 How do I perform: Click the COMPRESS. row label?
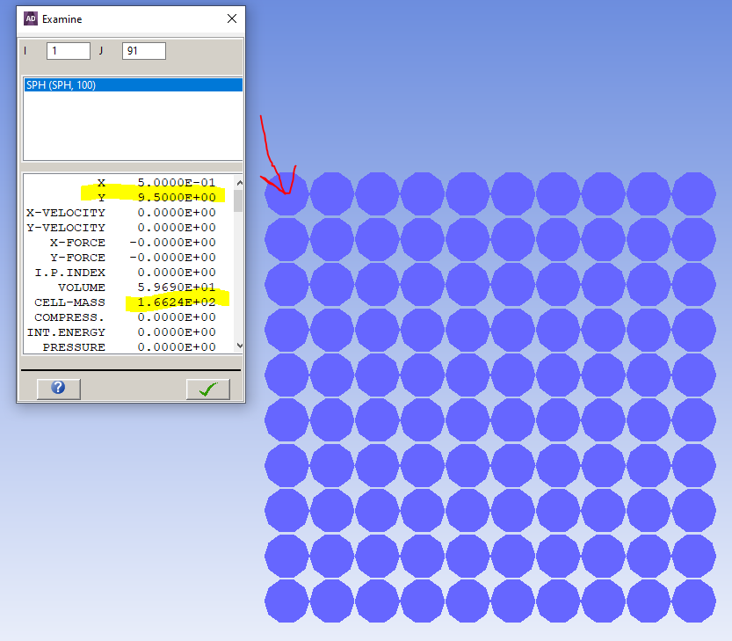(69, 317)
